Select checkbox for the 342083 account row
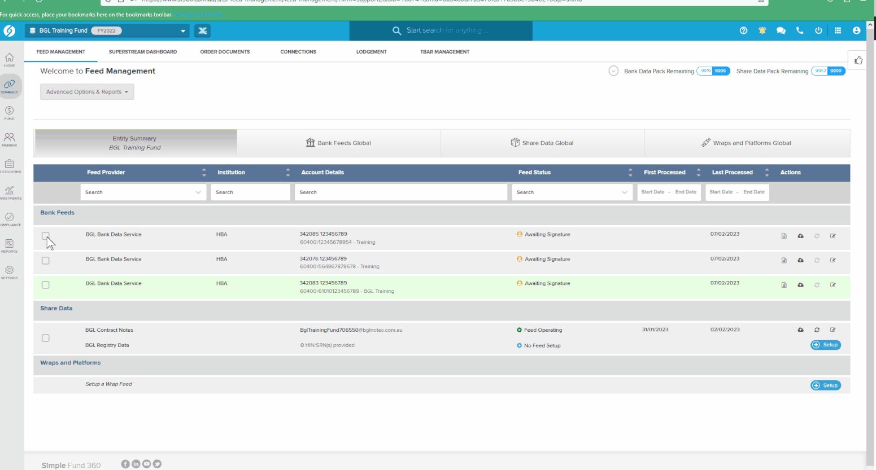 45,285
